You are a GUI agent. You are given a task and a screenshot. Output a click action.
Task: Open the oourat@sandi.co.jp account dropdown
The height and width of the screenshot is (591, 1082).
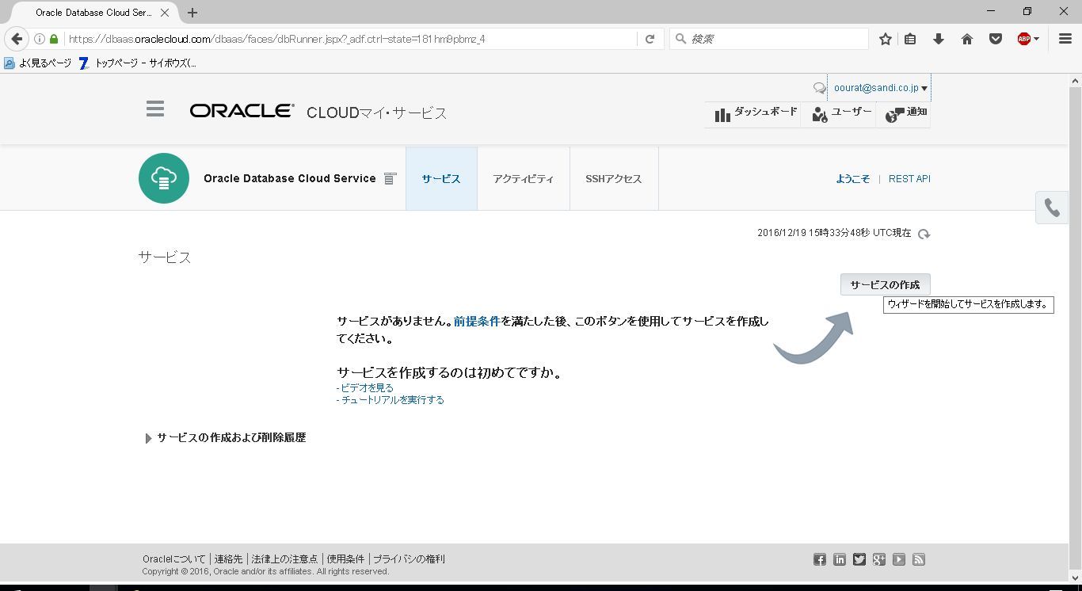[x=880, y=88]
